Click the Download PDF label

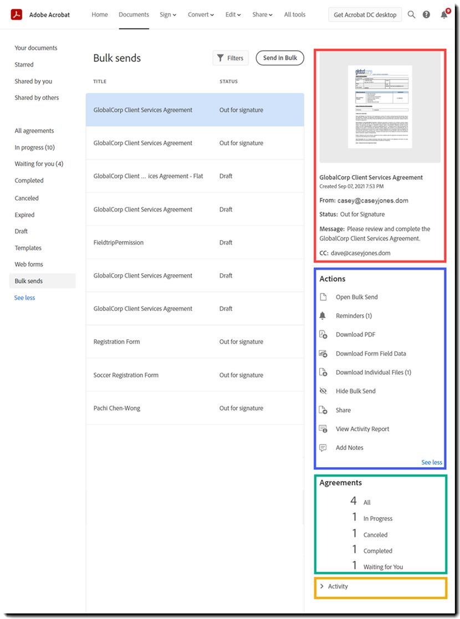[x=355, y=334]
